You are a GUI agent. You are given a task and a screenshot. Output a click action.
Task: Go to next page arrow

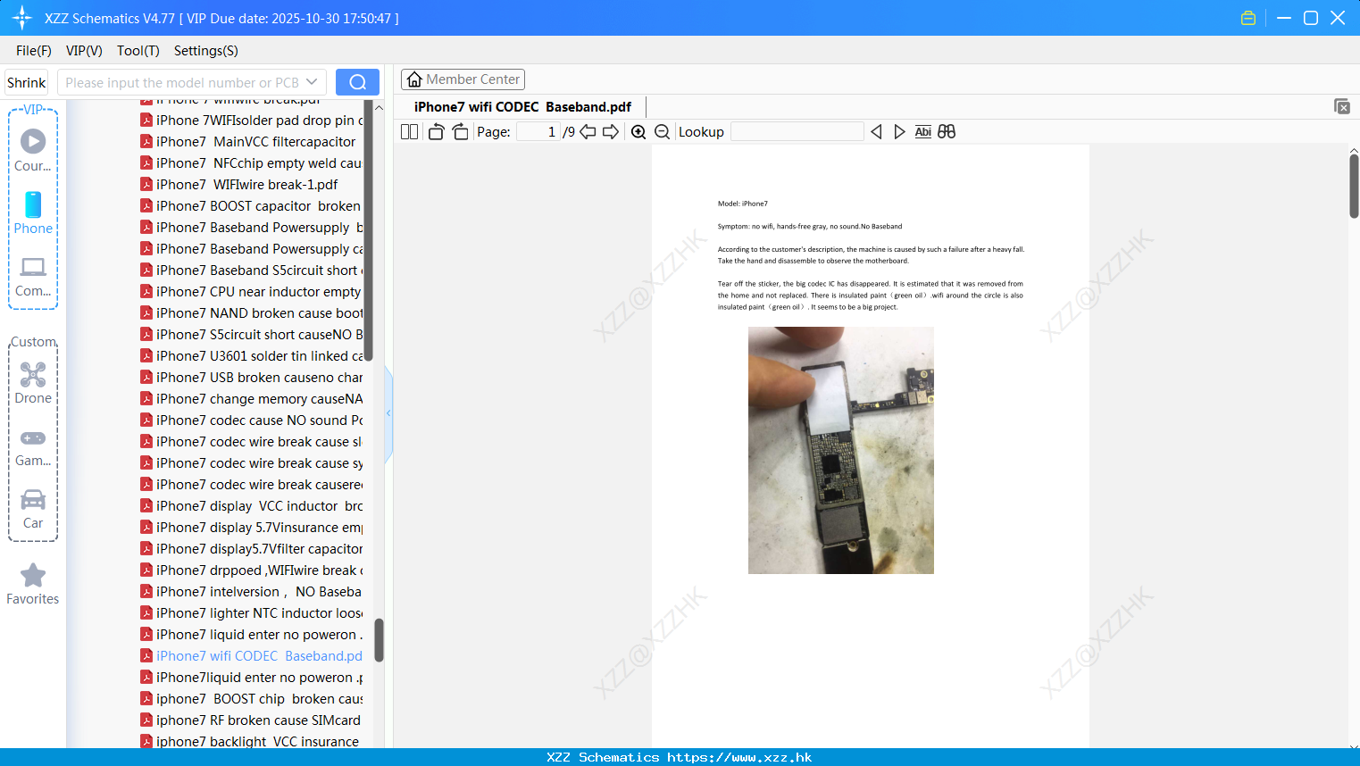tap(611, 131)
